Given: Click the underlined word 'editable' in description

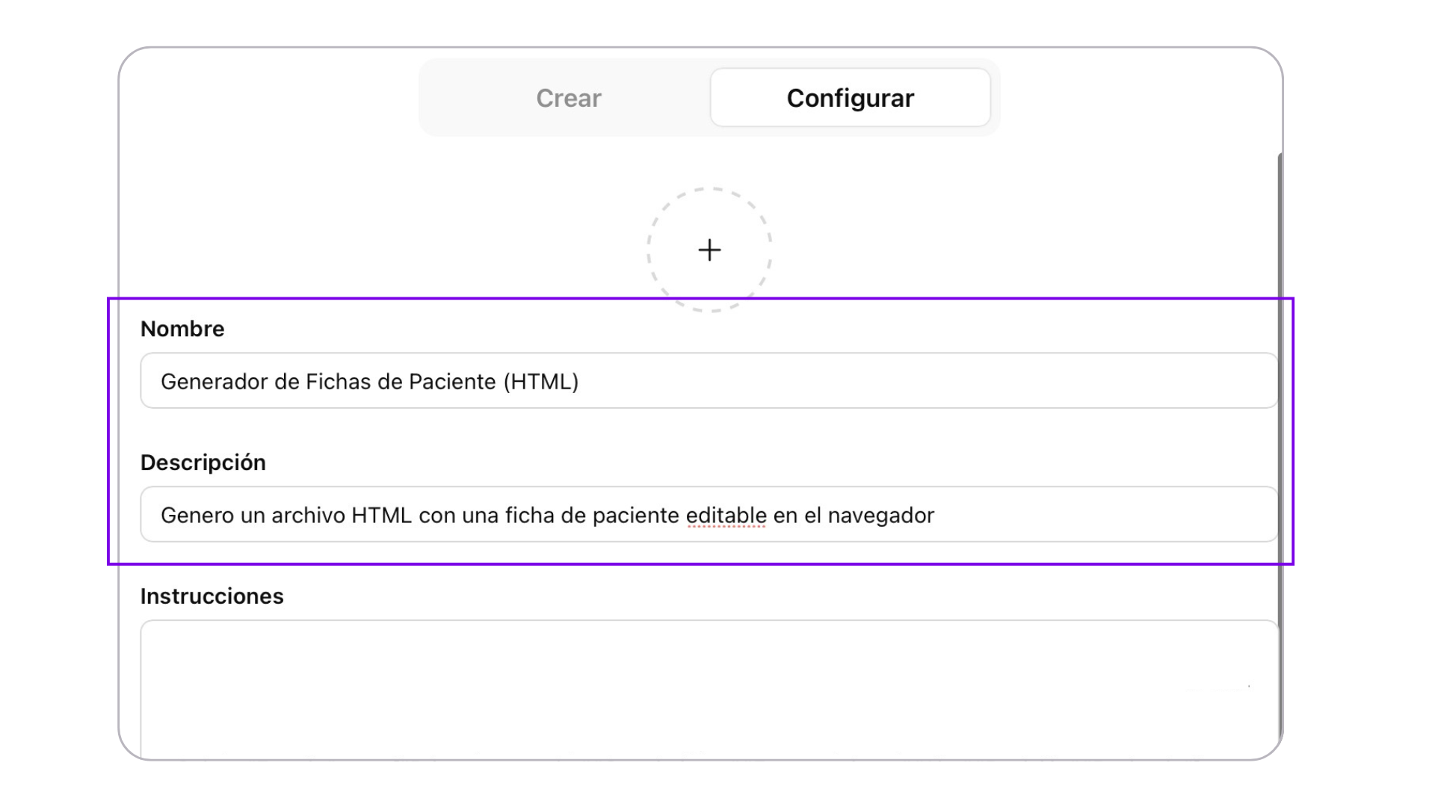Looking at the screenshot, I should pyautogui.click(x=726, y=516).
